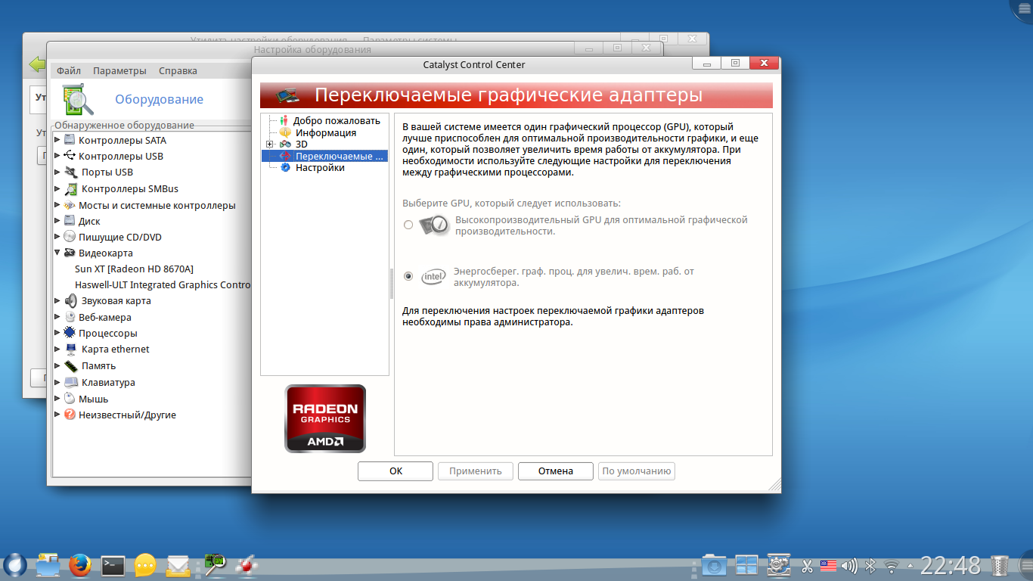This screenshot has height=581, width=1033.
Task: Open the trash bin on the panel
Action: tap(1000, 564)
